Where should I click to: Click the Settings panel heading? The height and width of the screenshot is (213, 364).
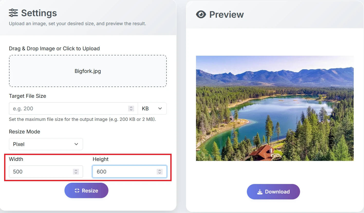pos(39,13)
